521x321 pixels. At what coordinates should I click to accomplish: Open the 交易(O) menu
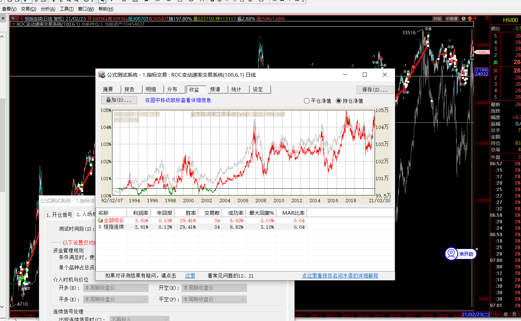29,9
